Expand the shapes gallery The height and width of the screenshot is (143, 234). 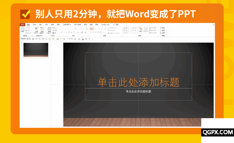pyautogui.click(x=137, y=33)
